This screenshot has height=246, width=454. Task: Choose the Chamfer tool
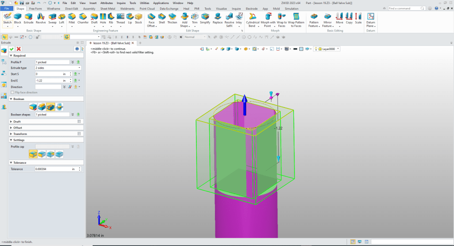(83, 18)
